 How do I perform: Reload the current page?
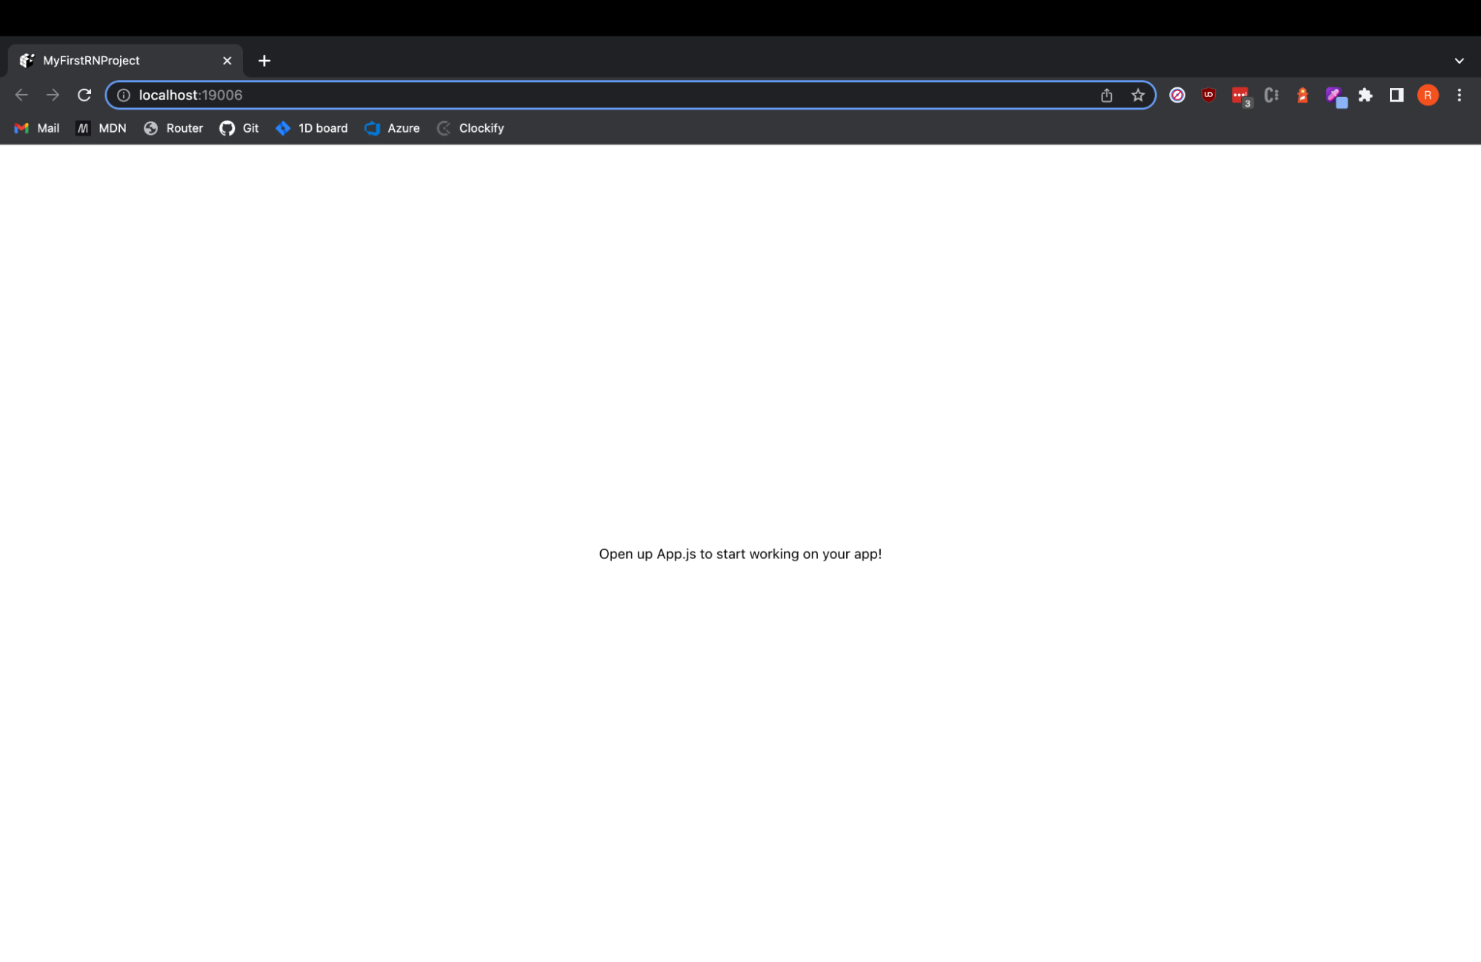[84, 95]
